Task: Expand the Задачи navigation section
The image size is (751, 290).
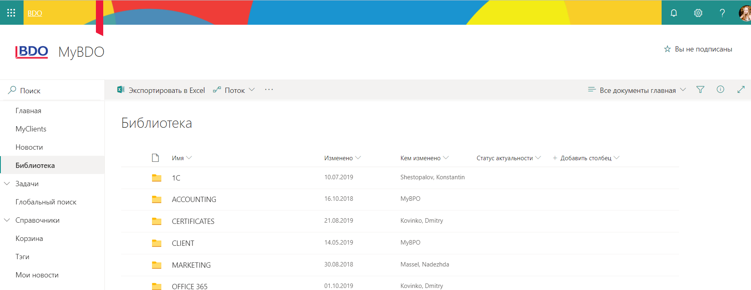Action: tap(7, 184)
